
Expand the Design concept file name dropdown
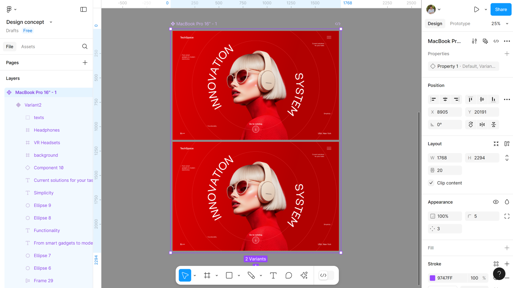pyautogui.click(x=51, y=22)
